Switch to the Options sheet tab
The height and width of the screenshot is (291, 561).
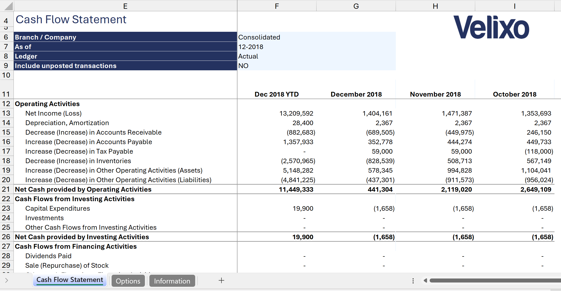tap(128, 281)
